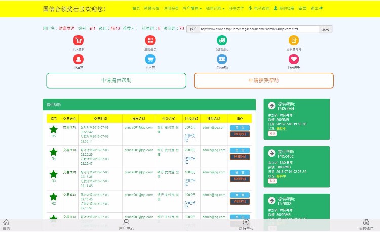Click the green star in row R2
The image size is (380, 232).
coord(54,197)
